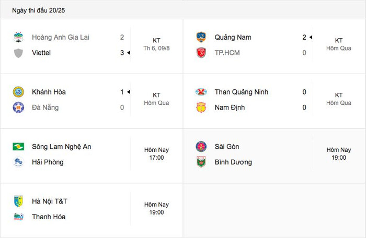Screen dimensions: 366x238
Task: Click the red TP.HCM club logo
Action: click(x=201, y=53)
